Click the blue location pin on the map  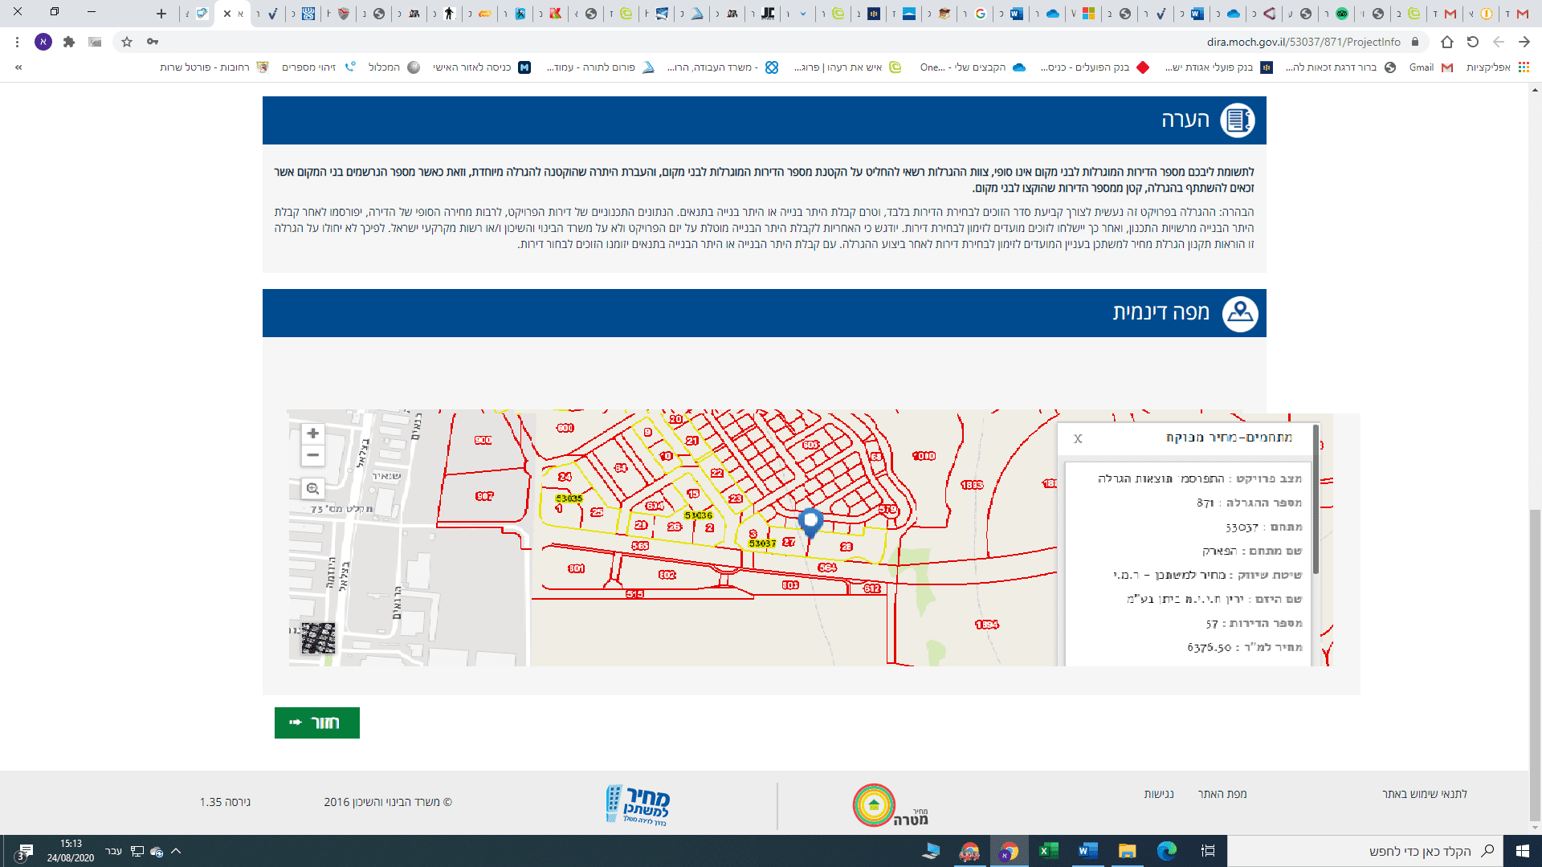pos(811,522)
